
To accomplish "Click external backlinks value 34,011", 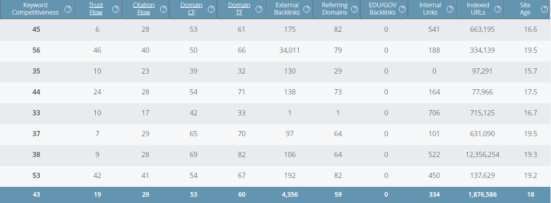I will coord(289,50).
